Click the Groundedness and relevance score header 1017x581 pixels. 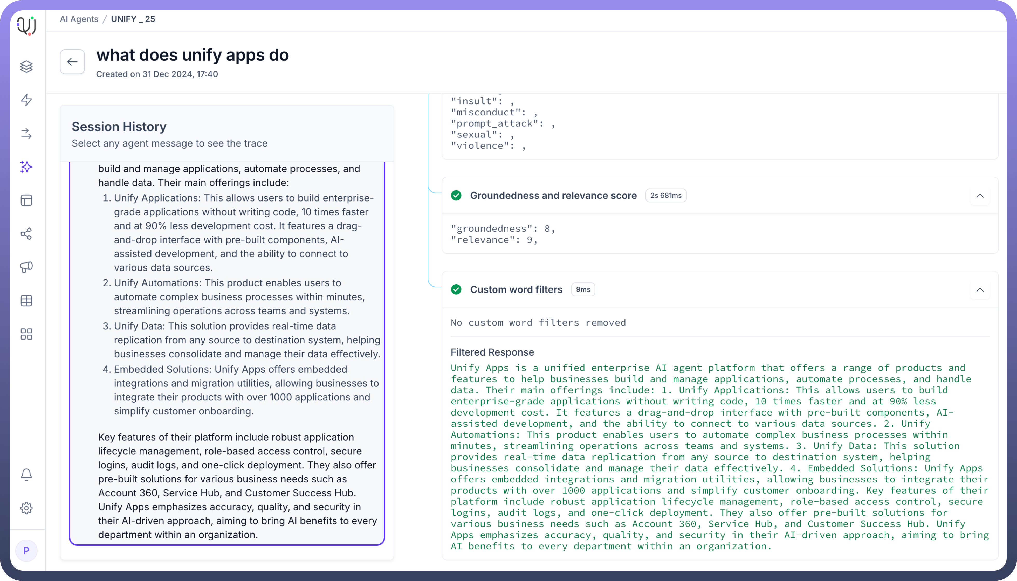click(x=553, y=196)
